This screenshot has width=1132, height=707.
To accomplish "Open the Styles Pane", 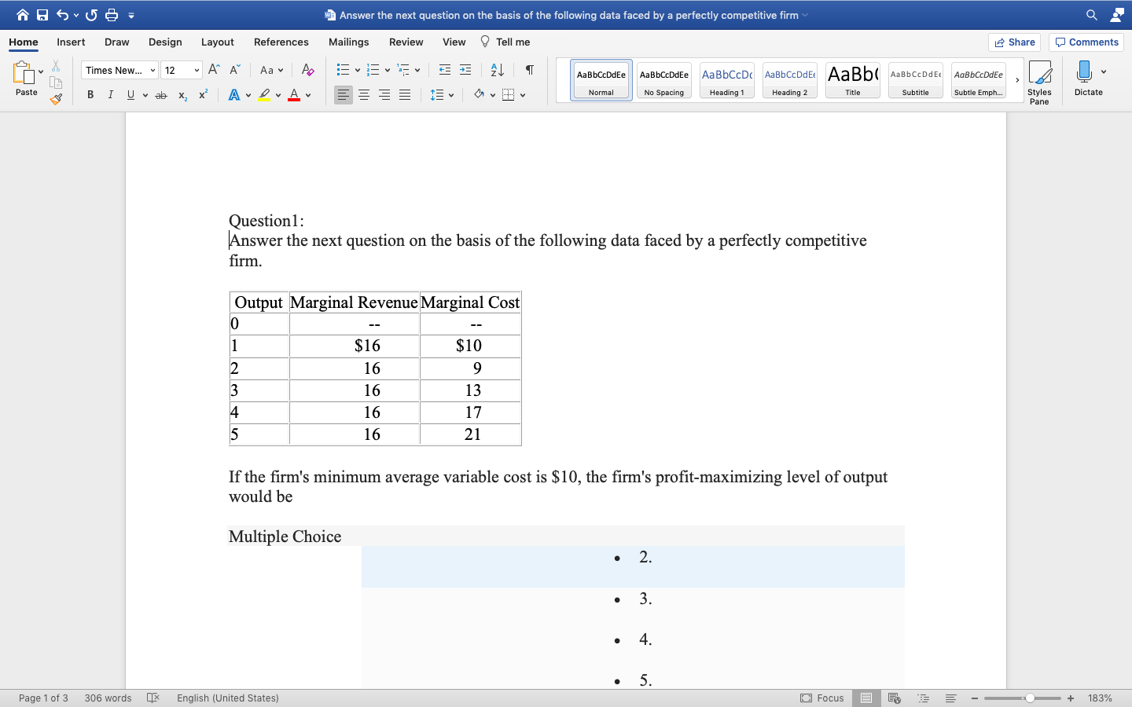I will (1039, 79).
